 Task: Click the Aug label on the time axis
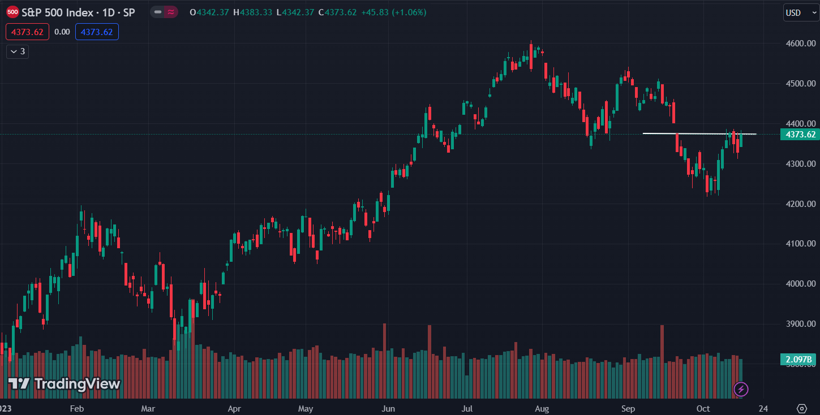click(542, 408)
